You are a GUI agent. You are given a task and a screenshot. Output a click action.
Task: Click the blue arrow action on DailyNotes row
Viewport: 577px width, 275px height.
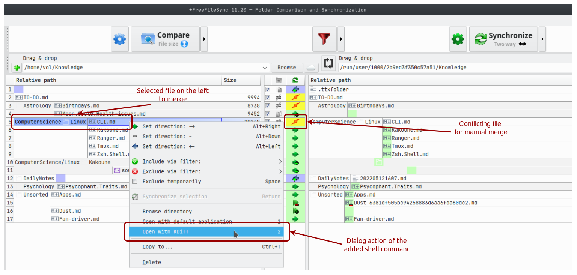[295, 179]
